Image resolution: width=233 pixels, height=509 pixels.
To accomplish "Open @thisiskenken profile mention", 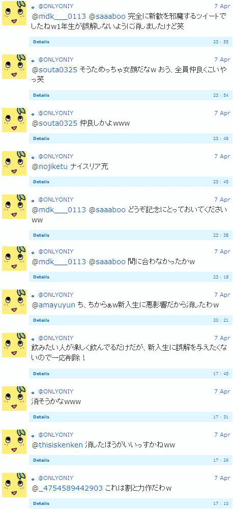I will pyautogui.click(x=57, y=445).
